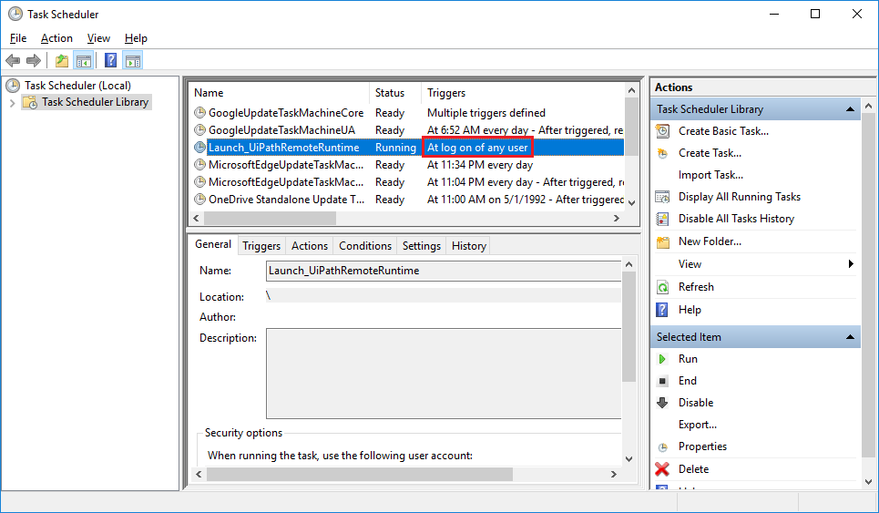Click the Help toolbar icon
The image size is (879, 513).
[x=110, y=61]
